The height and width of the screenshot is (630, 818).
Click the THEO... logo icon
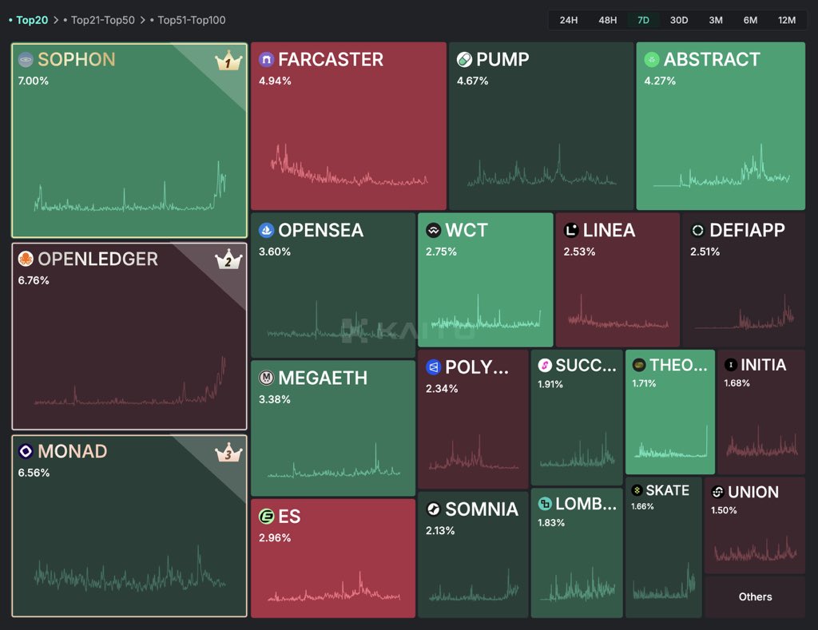coord(639,365)
